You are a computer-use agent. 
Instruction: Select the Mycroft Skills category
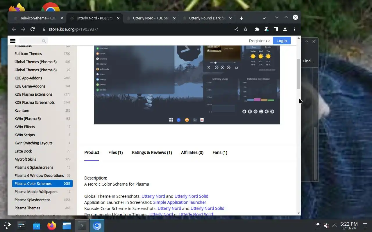point(42,159)
